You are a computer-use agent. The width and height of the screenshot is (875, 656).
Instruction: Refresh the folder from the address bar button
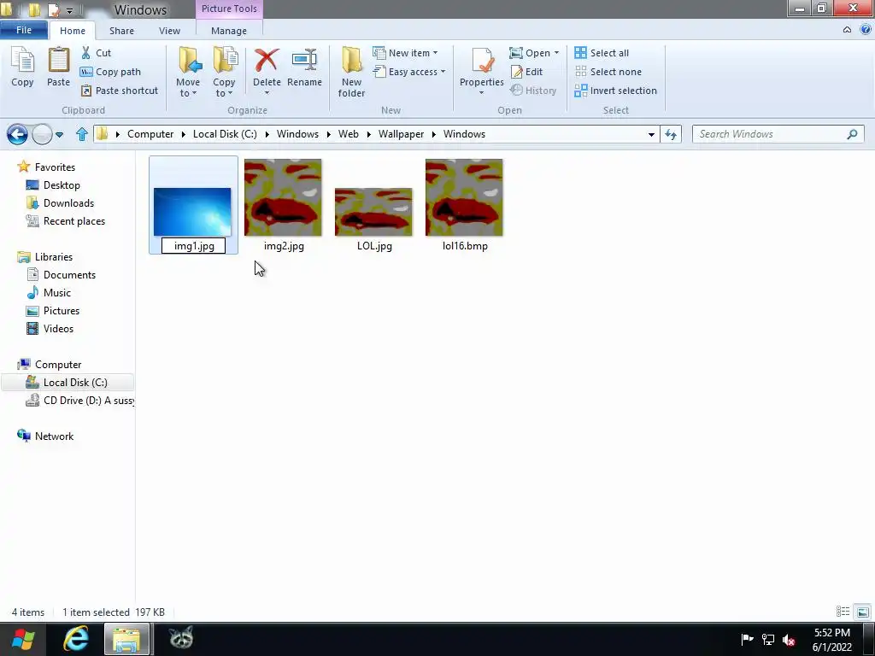point(671,134)
